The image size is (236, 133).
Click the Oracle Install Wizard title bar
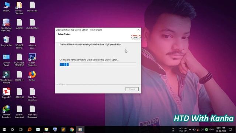[x=96, y=30]
